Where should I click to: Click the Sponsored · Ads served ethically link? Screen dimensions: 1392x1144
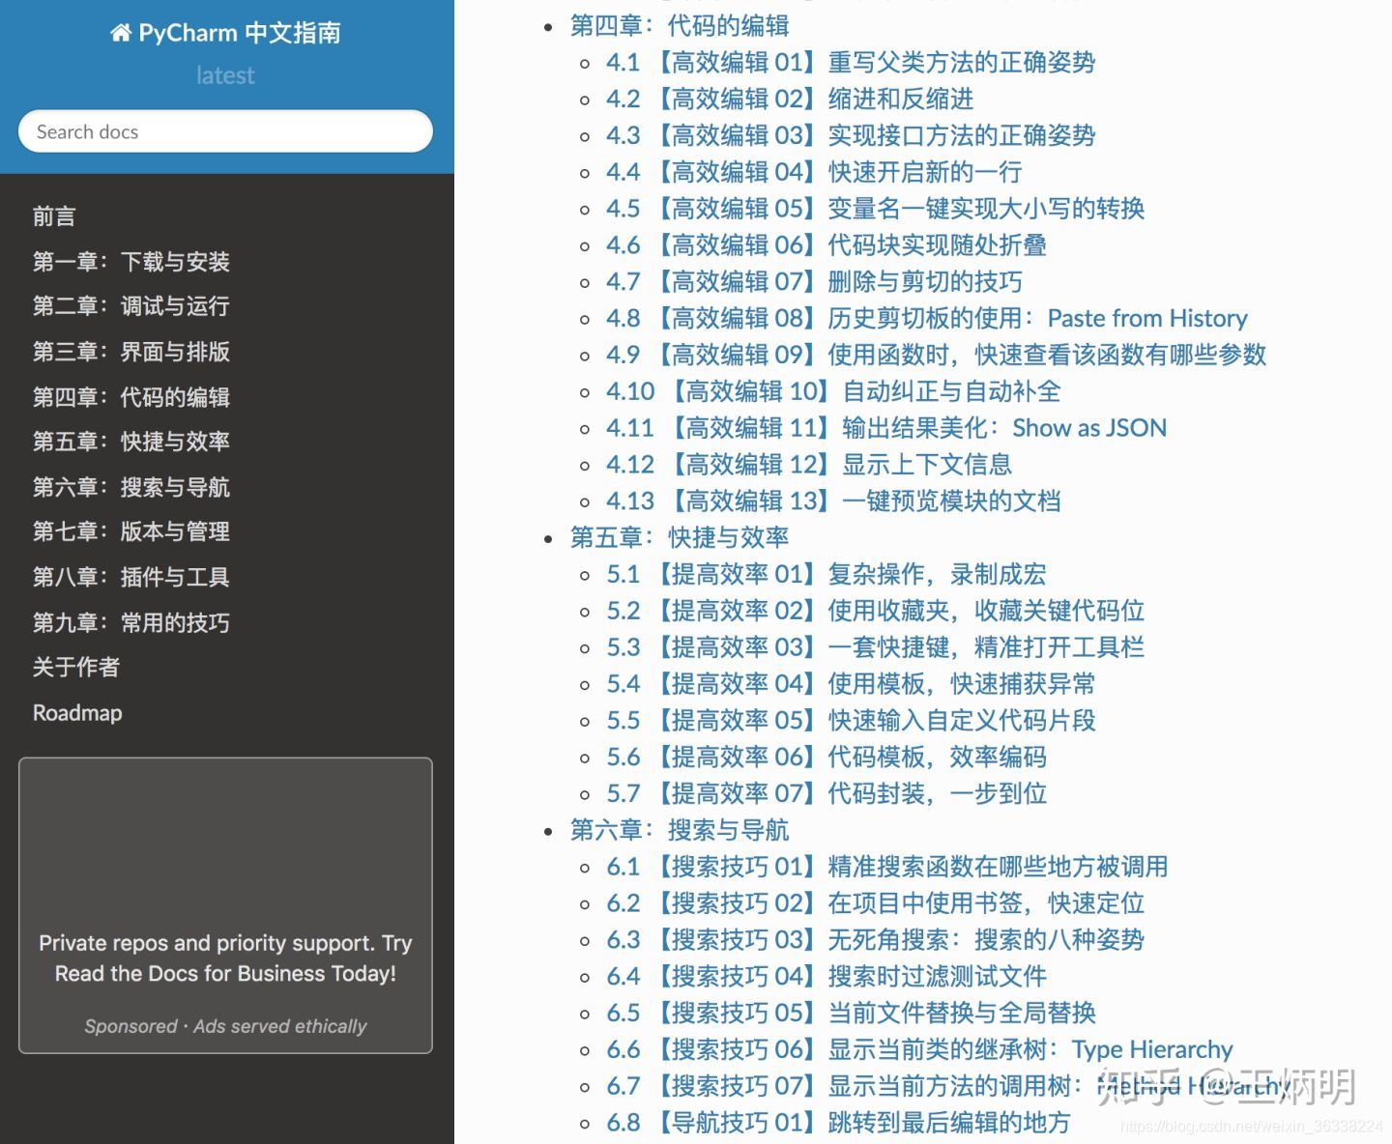click(225, 1026)
